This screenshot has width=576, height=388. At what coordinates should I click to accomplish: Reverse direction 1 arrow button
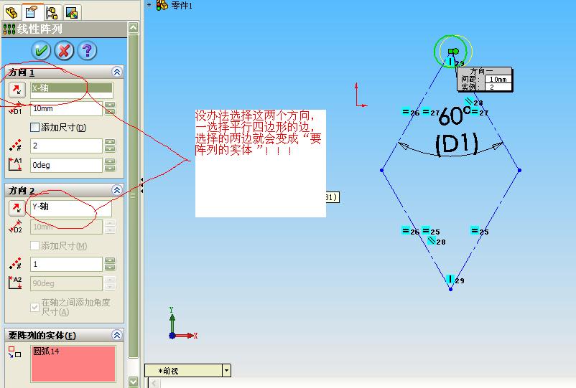tap(17, 89)
